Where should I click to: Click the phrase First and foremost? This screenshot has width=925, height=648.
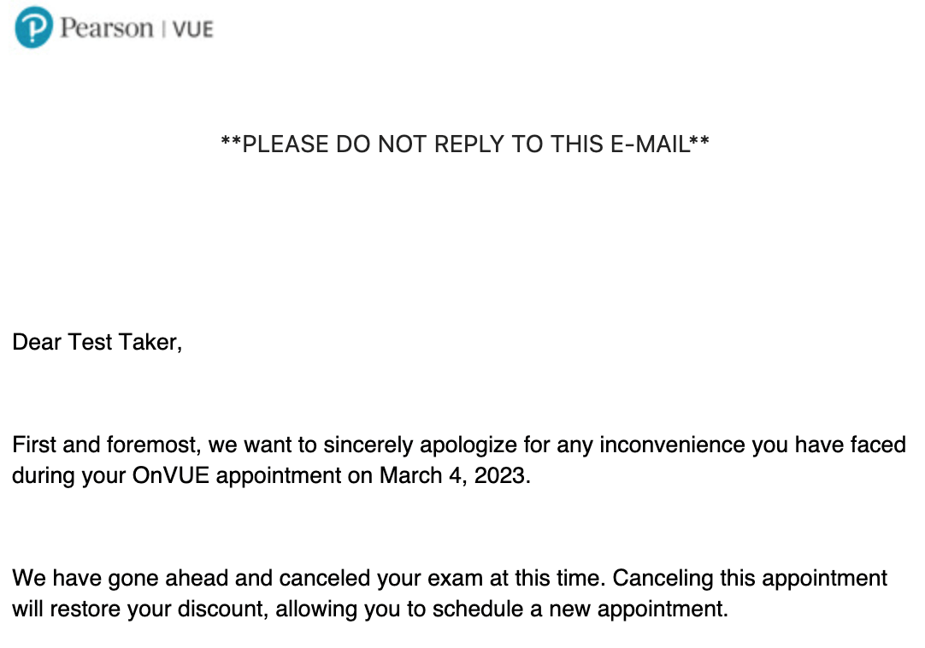pos(106,445)
